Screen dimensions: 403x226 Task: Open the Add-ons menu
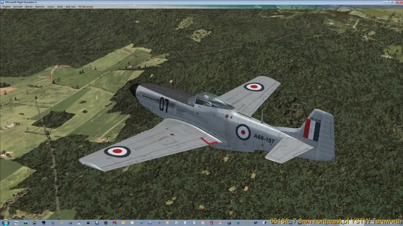(x=70, y=7)
